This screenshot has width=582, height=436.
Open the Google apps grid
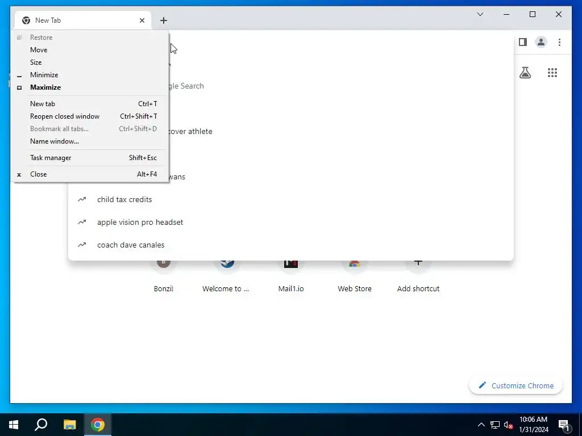(552, 73)
